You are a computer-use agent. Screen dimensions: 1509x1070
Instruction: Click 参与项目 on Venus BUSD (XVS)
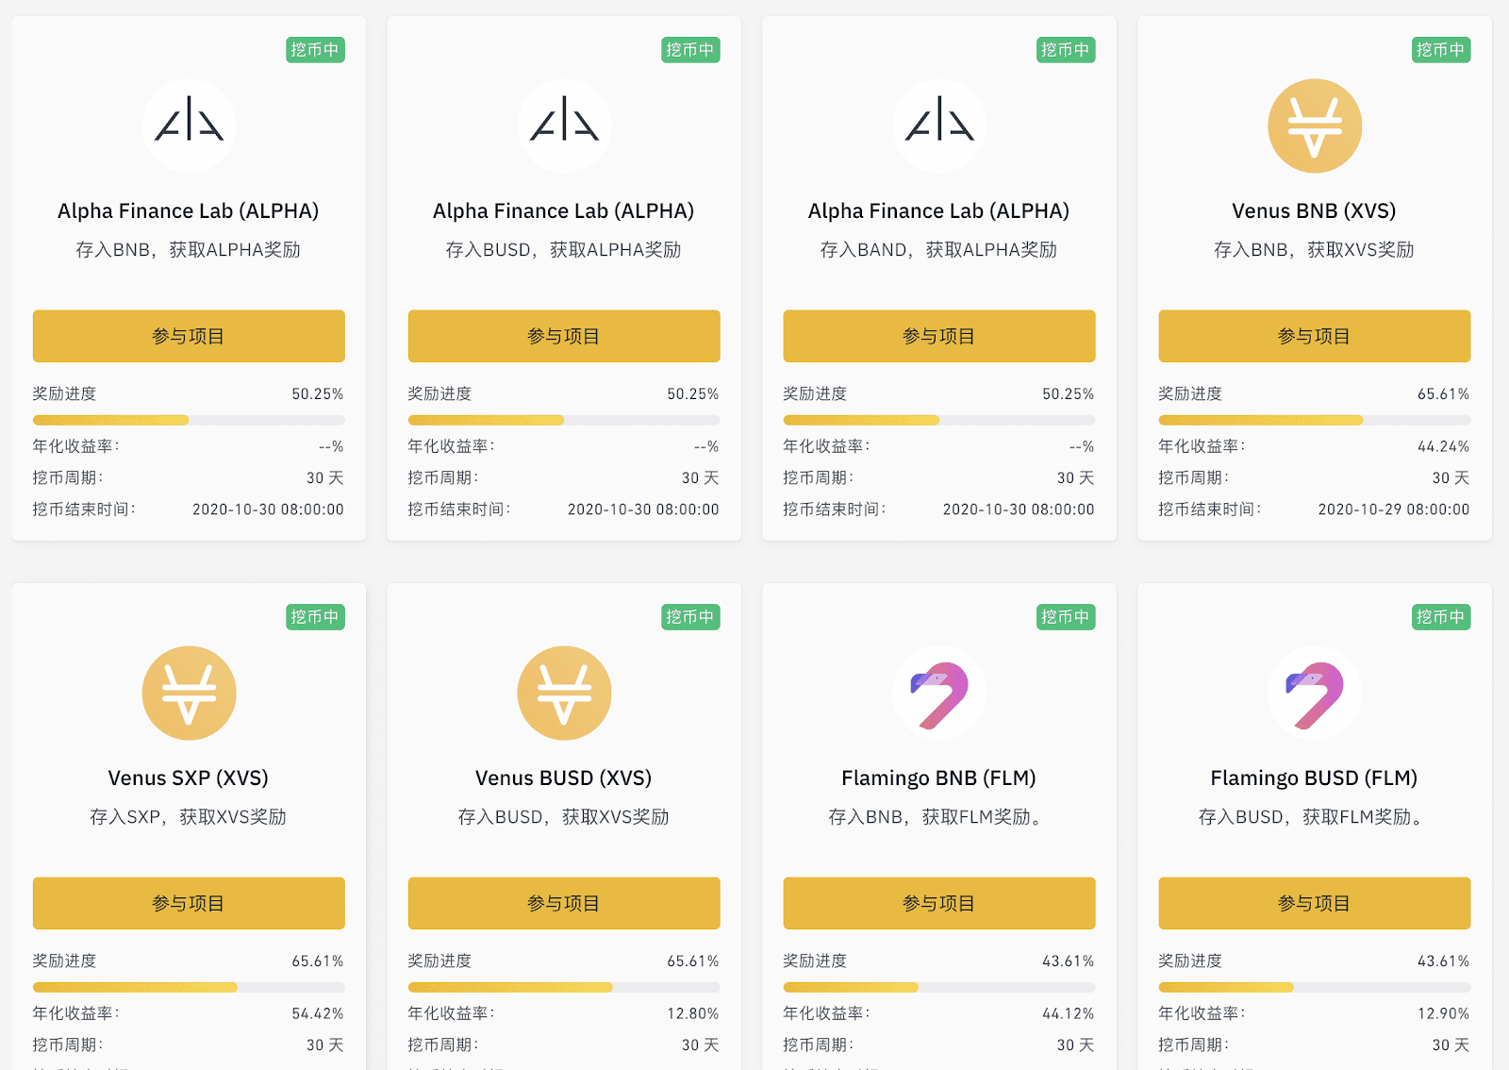point(564,903)
